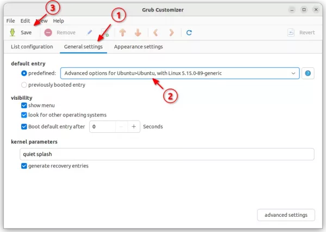Toggle the show menu checkbox
The width and height of the screenshot is (326, 232).
(24, 105)
